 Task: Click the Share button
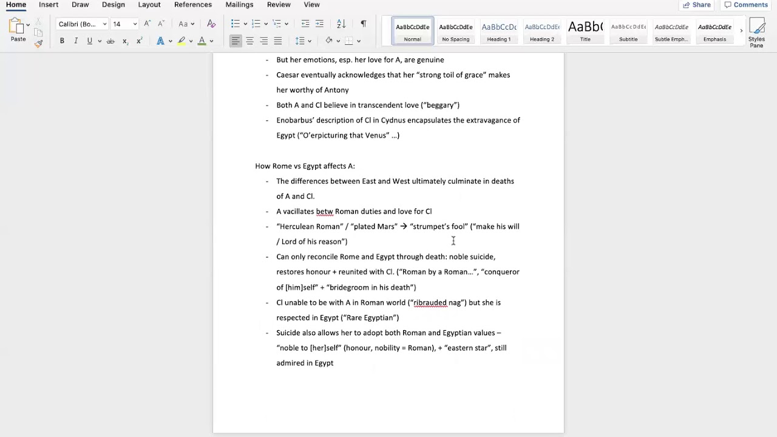click(x=696, y=5)
